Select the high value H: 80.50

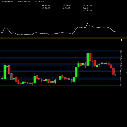[x=67, y=5]
